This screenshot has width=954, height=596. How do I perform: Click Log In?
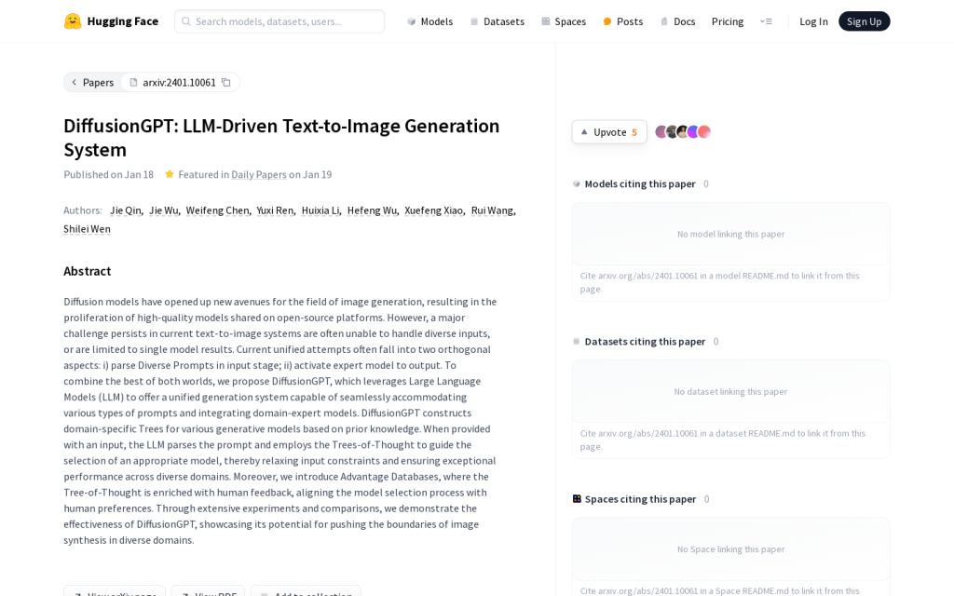813,21
